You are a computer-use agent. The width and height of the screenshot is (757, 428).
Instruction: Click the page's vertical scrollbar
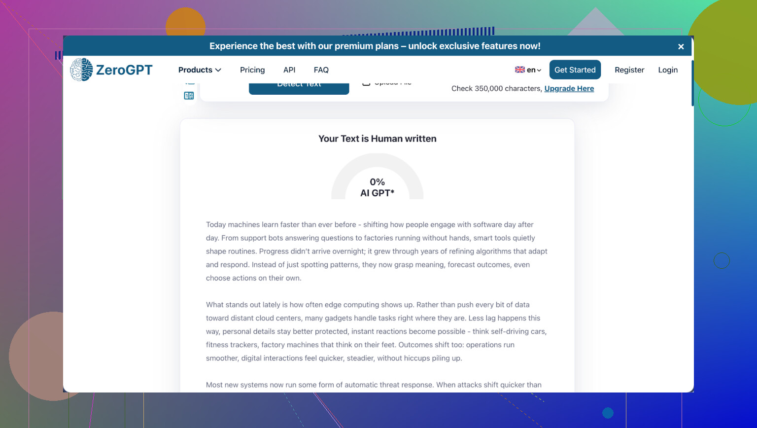pyautogui.click(x=692, y=84)
